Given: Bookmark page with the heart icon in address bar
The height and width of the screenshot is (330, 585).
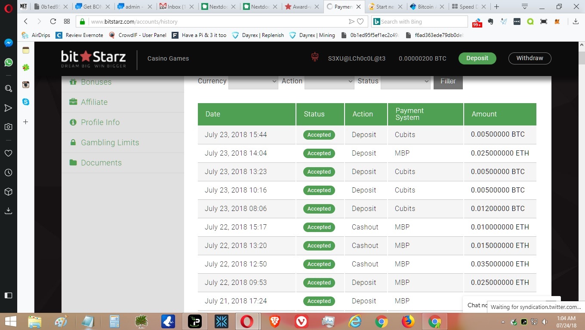Looking at the screenshot, I should (x=360, y=21).
